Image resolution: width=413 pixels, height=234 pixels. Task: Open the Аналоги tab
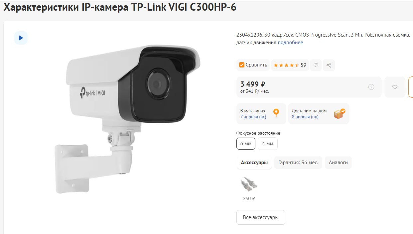point(338,163)
